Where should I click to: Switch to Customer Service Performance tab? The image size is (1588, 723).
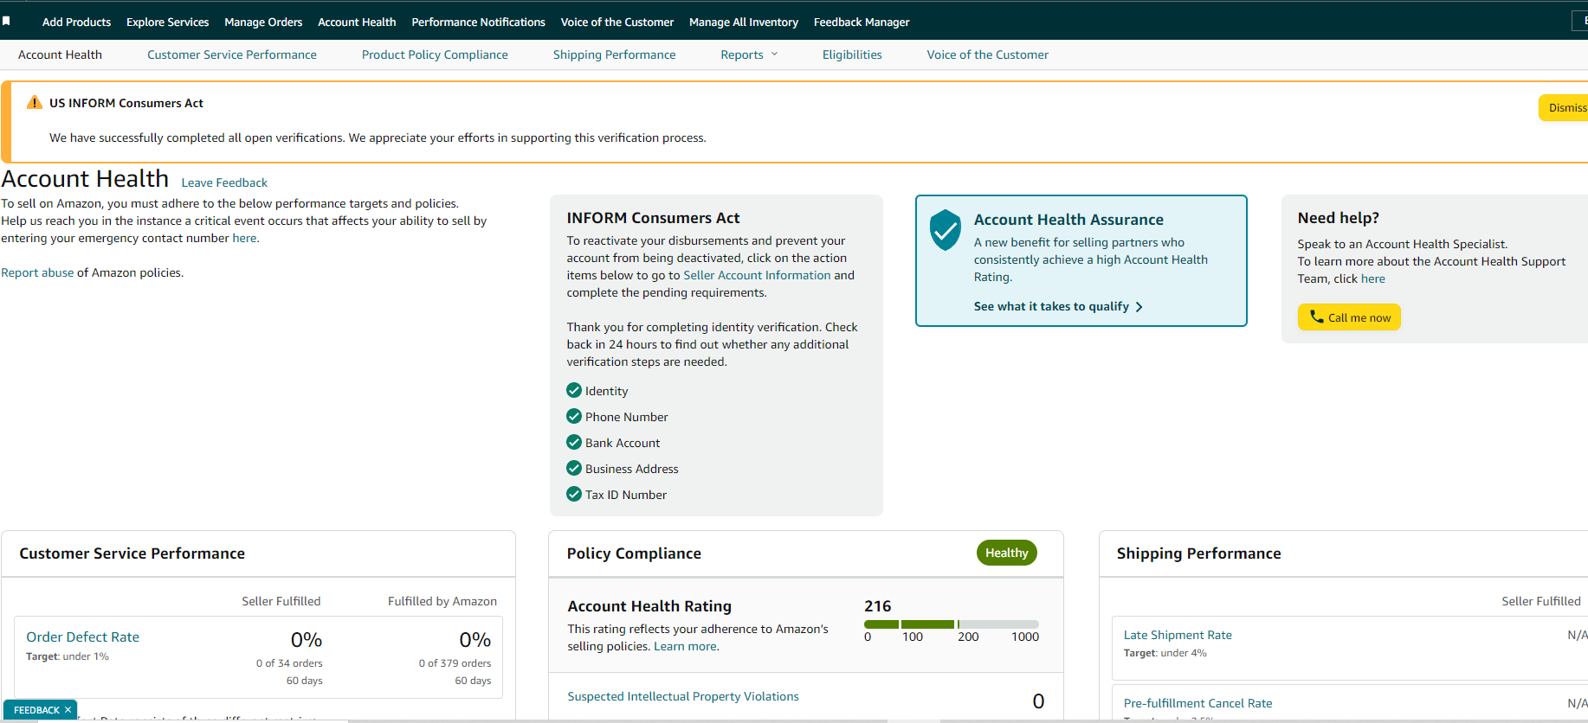[x=232, y=54]
